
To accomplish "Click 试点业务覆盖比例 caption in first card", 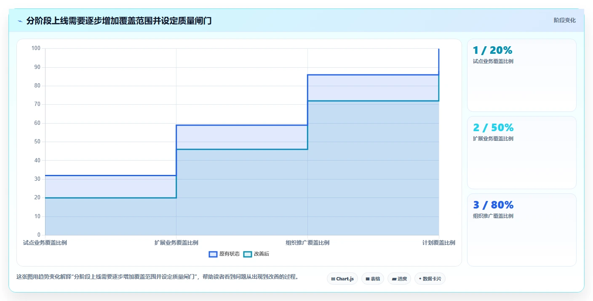I will point(493,61).
